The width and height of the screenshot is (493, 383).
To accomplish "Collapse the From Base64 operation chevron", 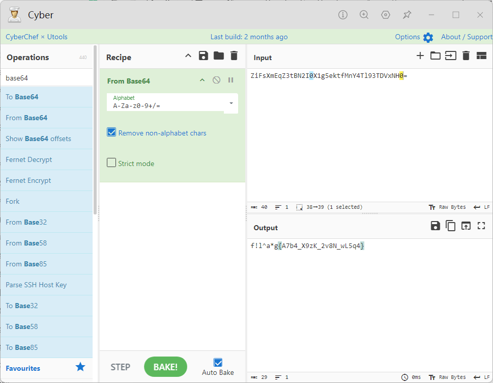I will point(202,80).
